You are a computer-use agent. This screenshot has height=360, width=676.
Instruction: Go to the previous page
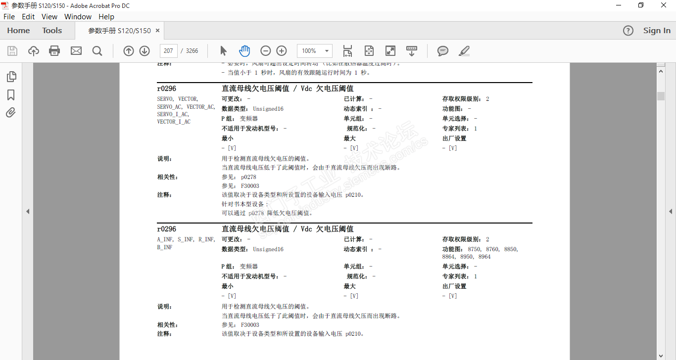click(x=129, y=51)
